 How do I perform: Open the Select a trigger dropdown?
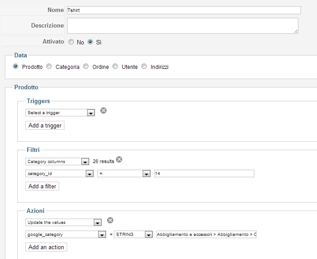60,113
